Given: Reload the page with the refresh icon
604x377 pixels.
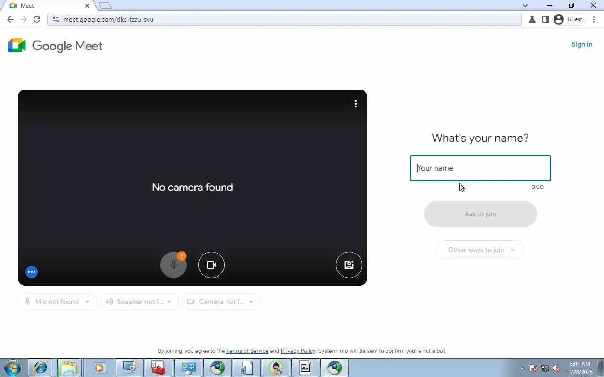Looking at the screenshot, I should (37, 19).
